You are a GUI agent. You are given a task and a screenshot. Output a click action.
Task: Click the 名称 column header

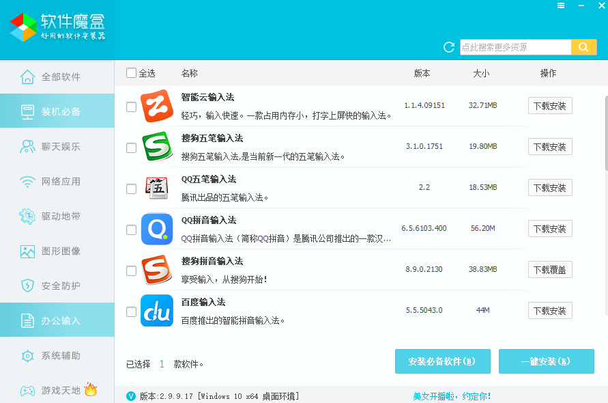[x=189, y=73]
